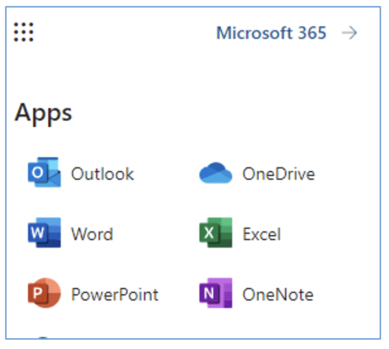389x349 pixels.
Task: Click the arrow beside Microsoft 365
Action: [x=349, y=33]
